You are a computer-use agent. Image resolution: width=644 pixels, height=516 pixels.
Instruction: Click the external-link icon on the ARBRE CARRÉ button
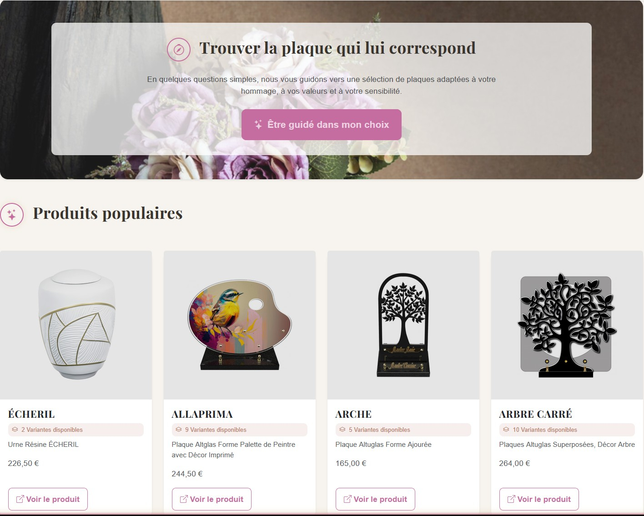[x=511, y=499]
